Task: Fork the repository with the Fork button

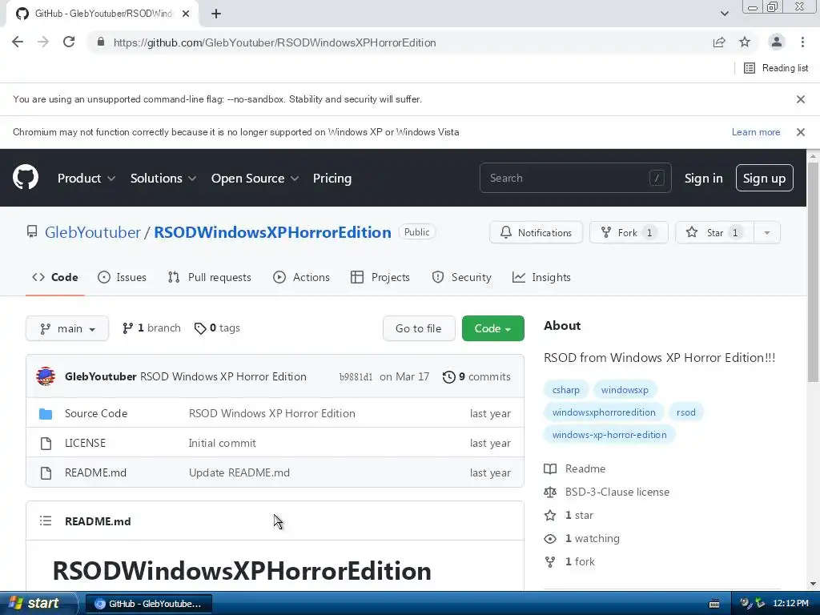Action: pos(629,232)
